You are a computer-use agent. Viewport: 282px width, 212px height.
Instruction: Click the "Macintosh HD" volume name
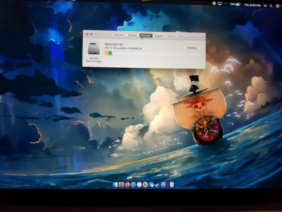(114, 44)
